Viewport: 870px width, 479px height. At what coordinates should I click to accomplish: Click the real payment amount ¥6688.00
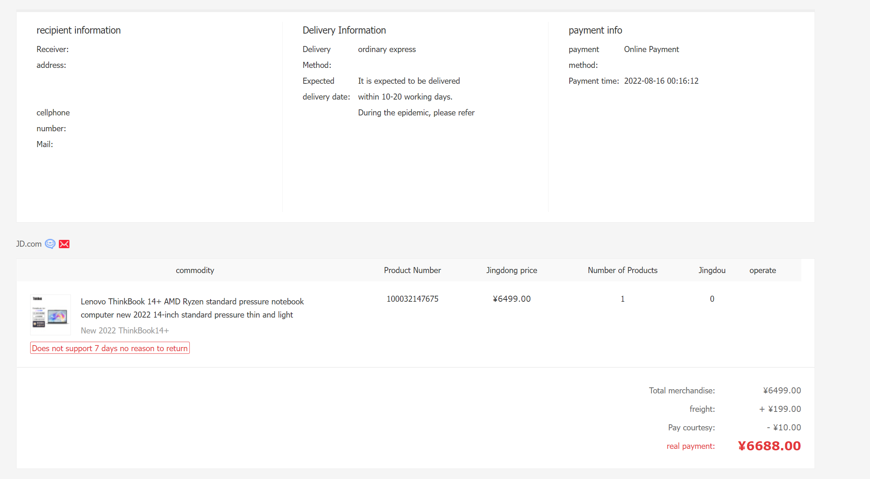coord(769,446)
